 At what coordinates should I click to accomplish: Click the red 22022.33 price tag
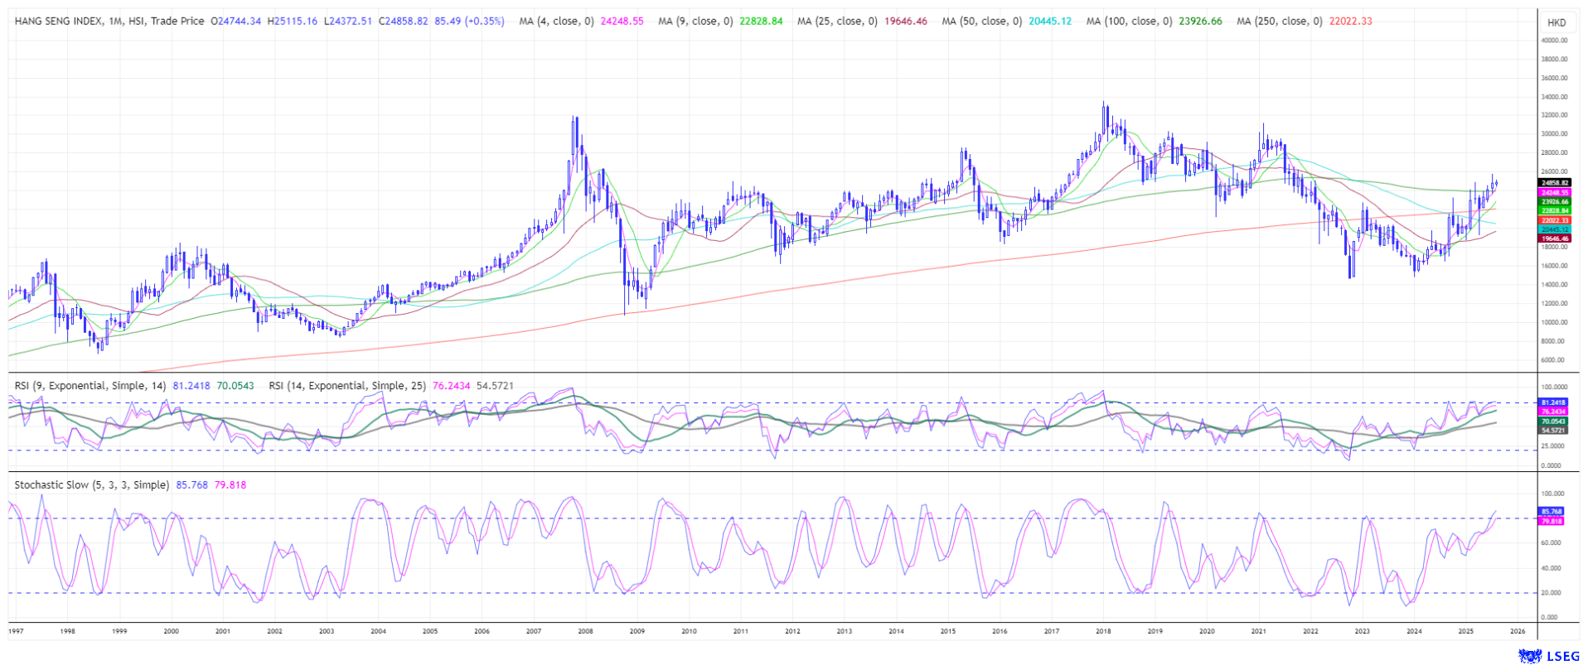point(1554,220)
